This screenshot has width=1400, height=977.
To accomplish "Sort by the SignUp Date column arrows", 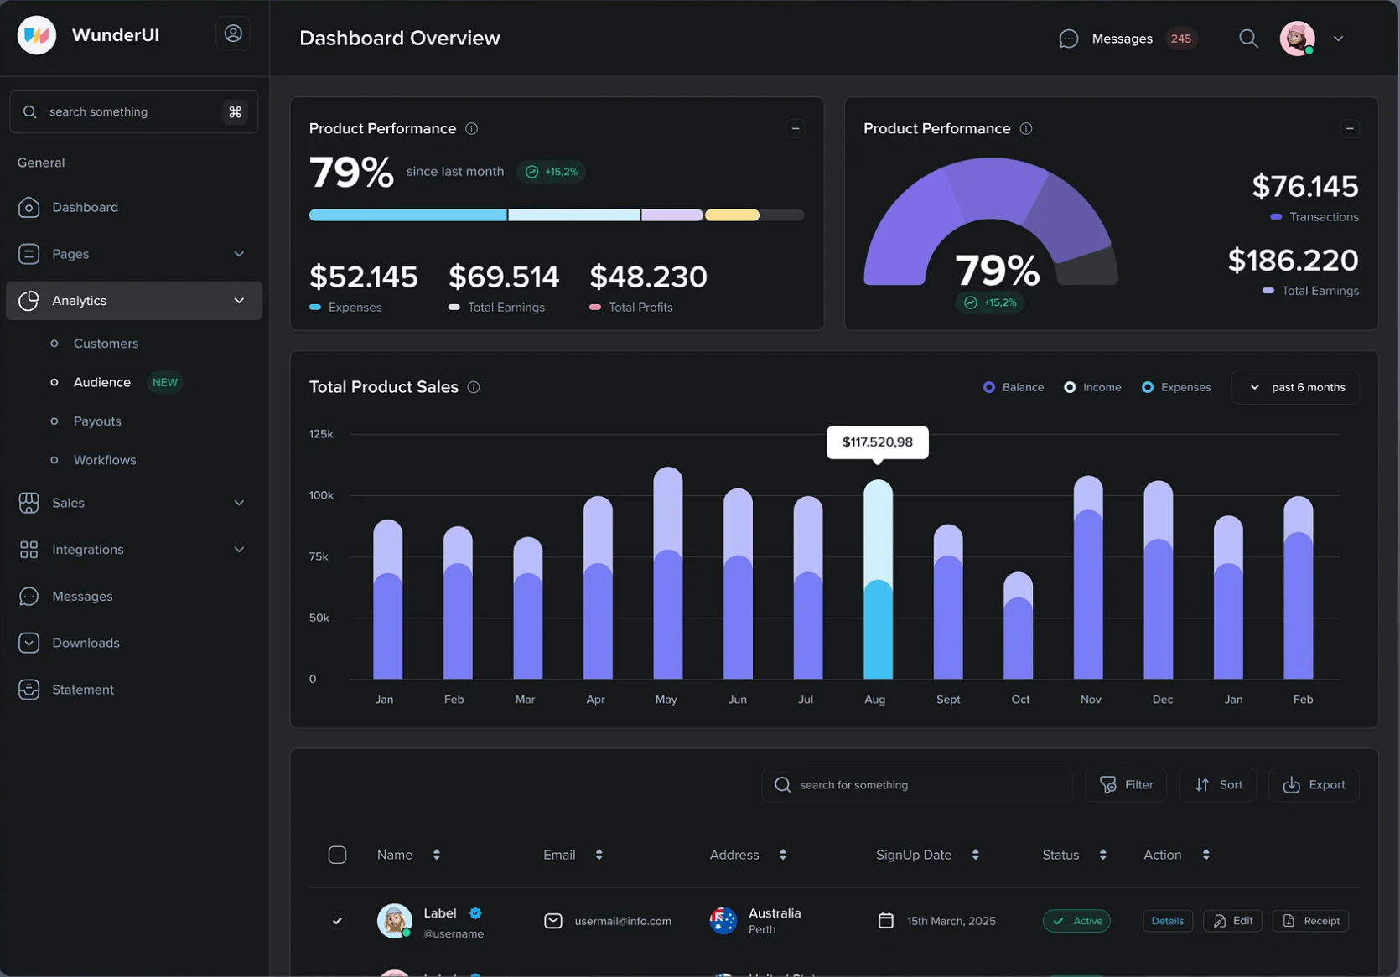I will [975, 855].
